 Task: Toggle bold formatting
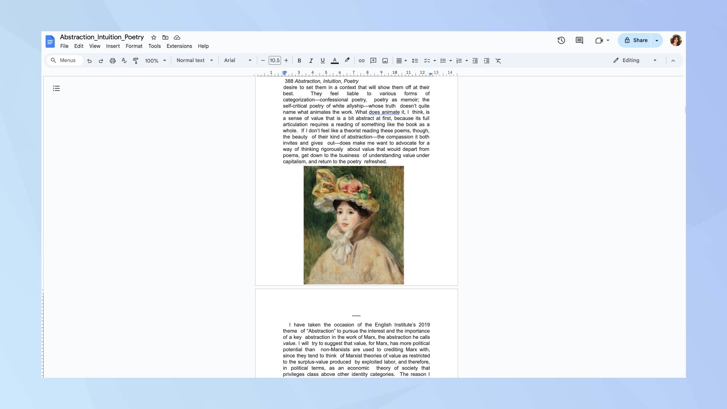[x=299, y=61]
